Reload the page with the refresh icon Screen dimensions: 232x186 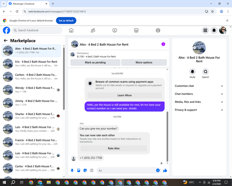[17, 12]
